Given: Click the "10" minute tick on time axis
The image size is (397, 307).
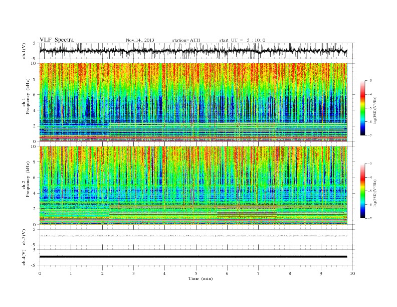Looking at the screenshot, I should [352, 273].
